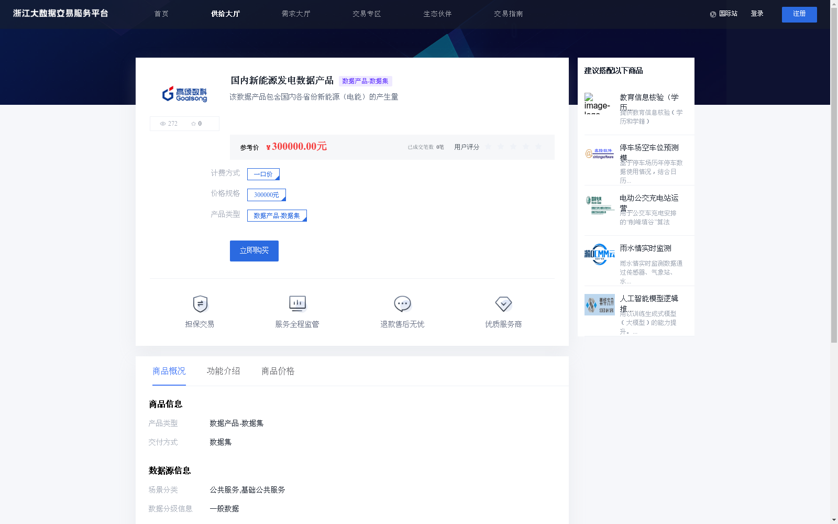Click the scrollbar down arrow

(834, 520)
